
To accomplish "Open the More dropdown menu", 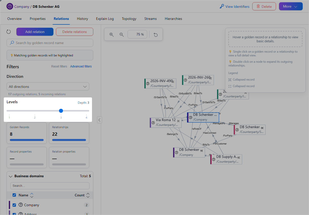I will pyautogui.click(x=291, y=7).
